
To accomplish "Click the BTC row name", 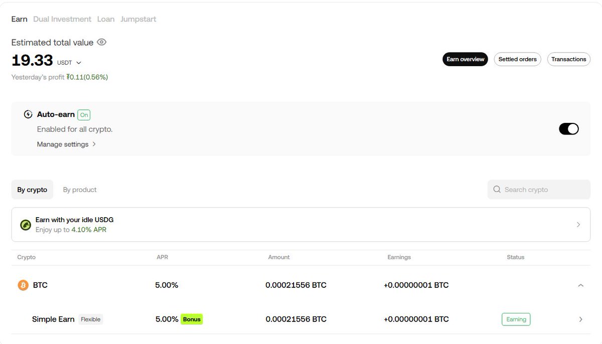I will (40, 285).
